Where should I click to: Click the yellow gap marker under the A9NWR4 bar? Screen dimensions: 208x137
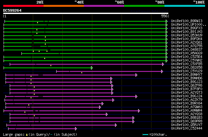coord(25,112)
